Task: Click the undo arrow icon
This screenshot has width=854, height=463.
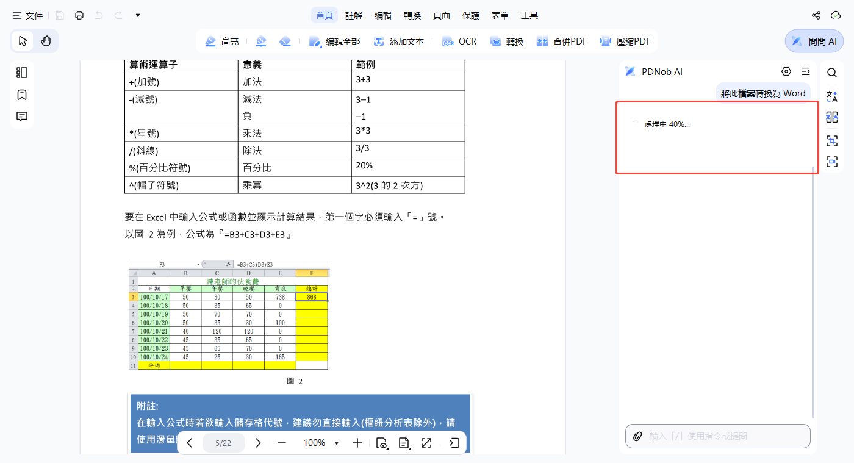Action: (x=99, y=15)
